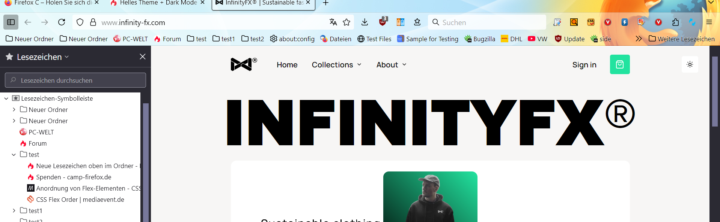Screen dimensions: 720x222
Task: Close the Lesezeichen sidebar
Action: [x=143, y=57]
